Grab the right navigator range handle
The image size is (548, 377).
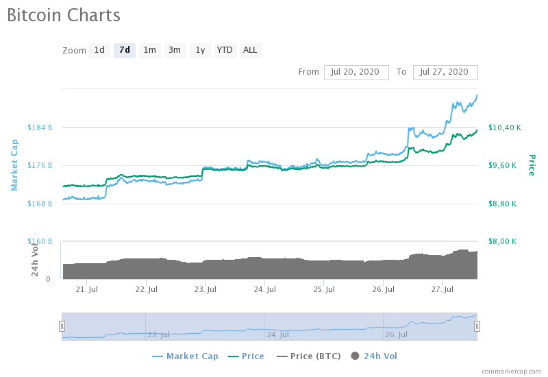[x=477, y=326]
